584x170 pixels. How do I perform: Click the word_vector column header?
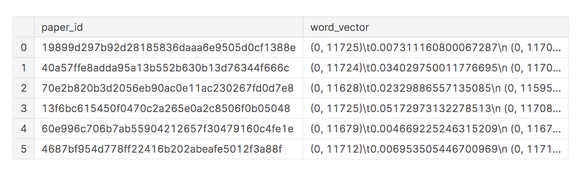[x=339, y=27]
